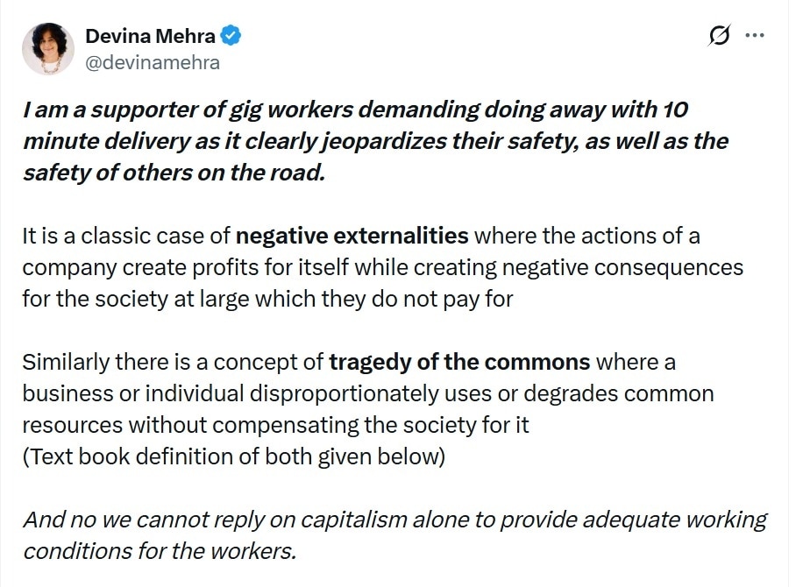
Task: Open the @devinamehra handle link
Action: coord(152,62)
